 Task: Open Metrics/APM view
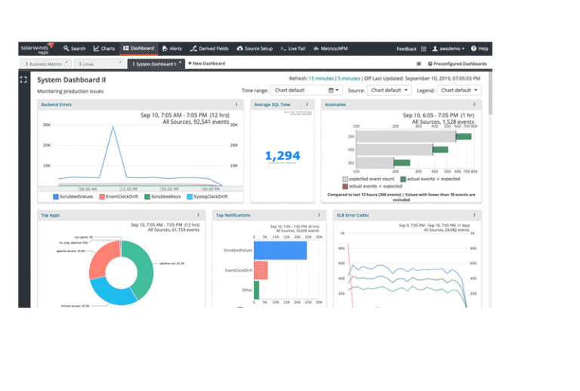327,48
